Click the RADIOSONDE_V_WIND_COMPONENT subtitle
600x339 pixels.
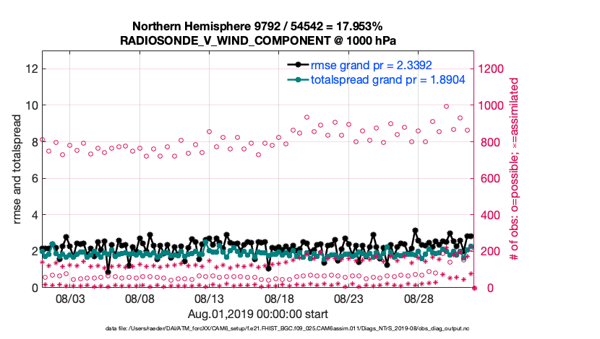coord(258,40)
